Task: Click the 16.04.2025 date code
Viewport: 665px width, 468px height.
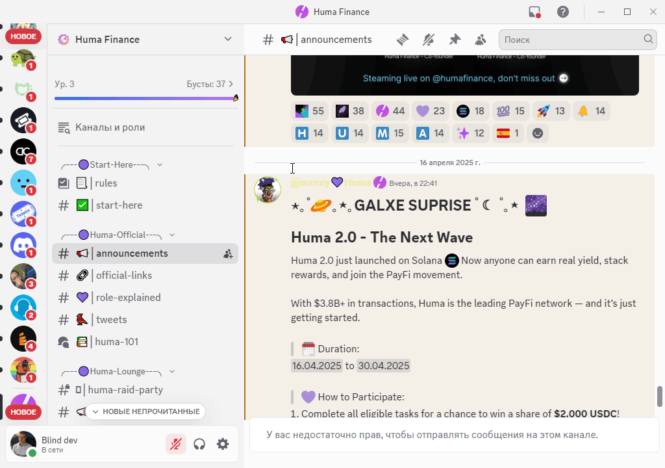Action: click(317, 366)
